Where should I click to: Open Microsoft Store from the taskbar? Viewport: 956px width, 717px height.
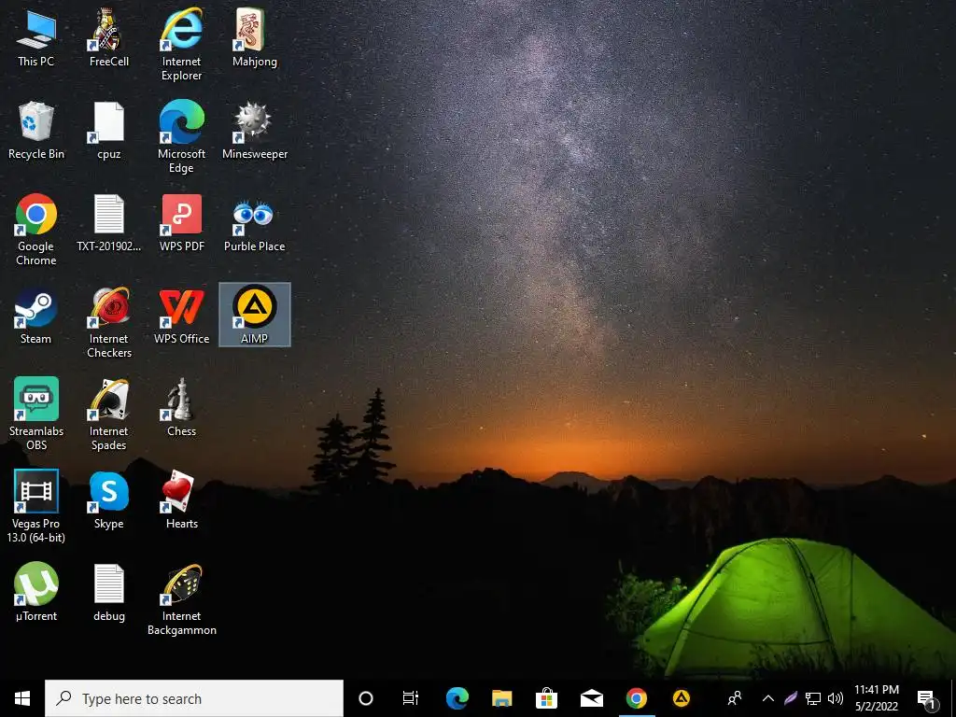pyautogui.click(x=546, y=698)
